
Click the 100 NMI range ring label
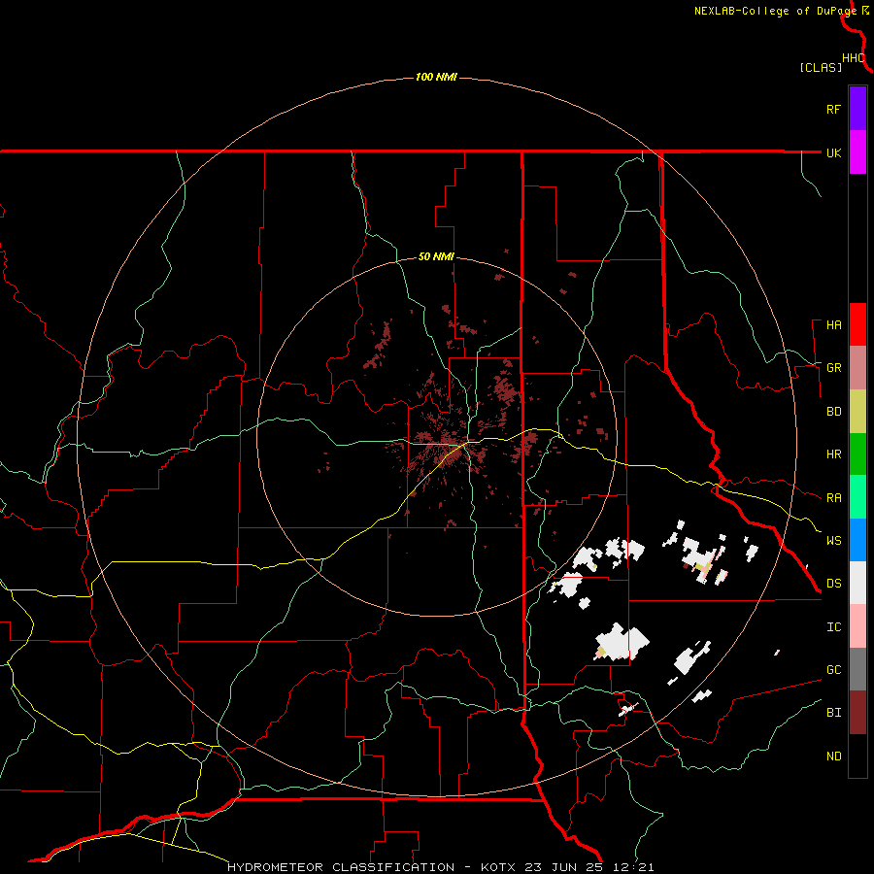tap(436, 77)
